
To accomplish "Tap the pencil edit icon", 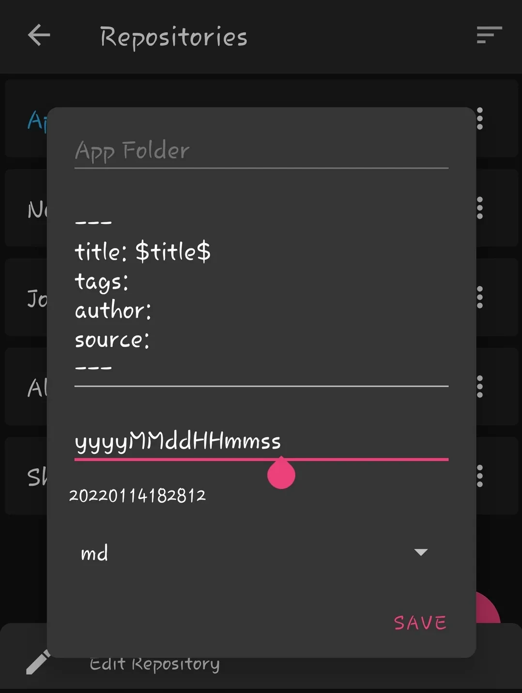I will point(38,662).
